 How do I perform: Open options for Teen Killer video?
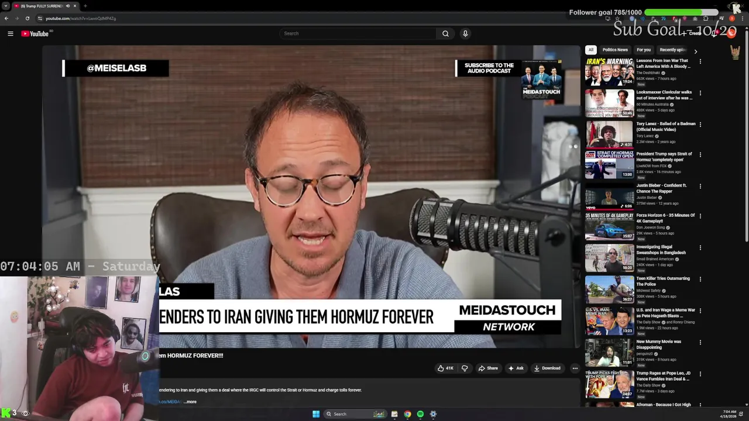[x=700, y=279]
